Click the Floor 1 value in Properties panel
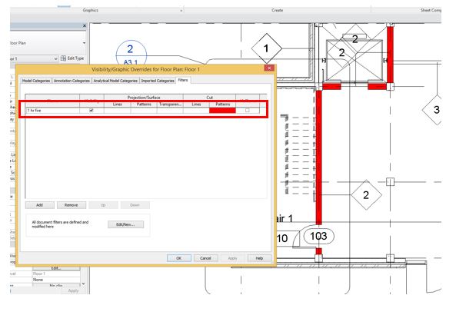466x315 pixels. [56, 274]
